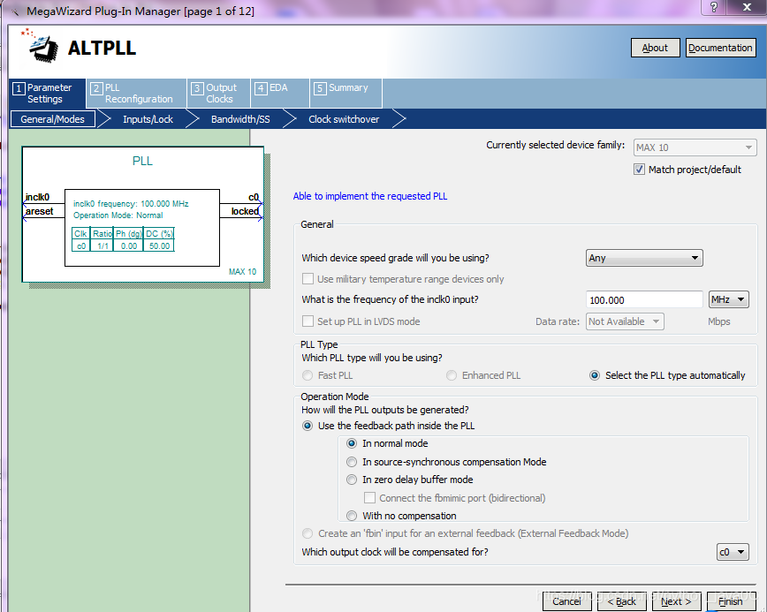
Task: Click the ALTPLL chip logo icon
Action: (x=41, y=47)
